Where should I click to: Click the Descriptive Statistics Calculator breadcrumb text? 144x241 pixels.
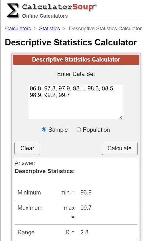tap(105, 29)
